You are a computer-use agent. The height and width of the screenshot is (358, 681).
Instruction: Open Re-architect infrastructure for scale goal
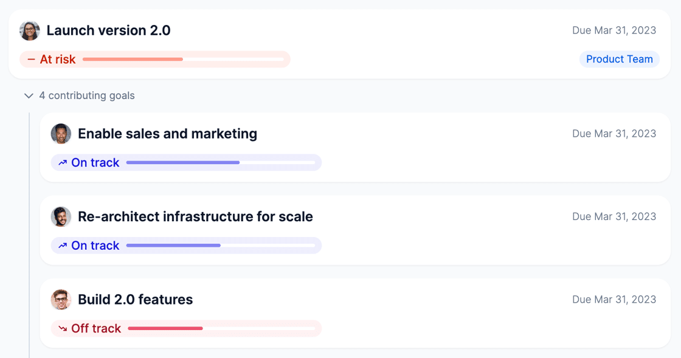point(195,216)
